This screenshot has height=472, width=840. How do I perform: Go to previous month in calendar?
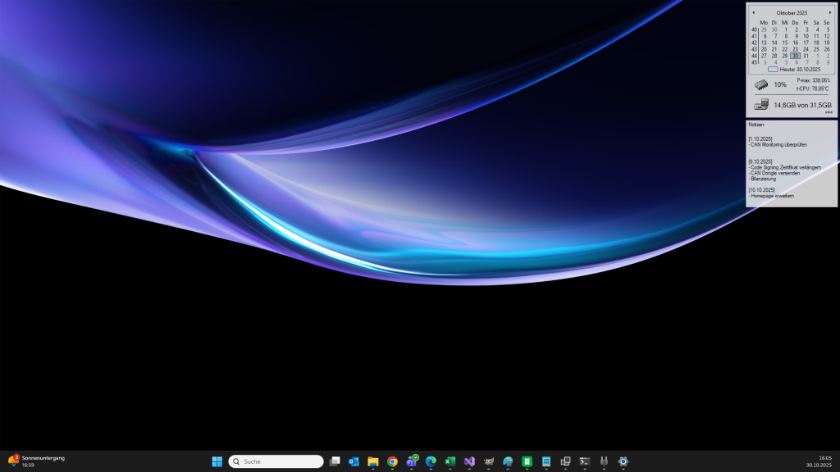click(754, 12)
